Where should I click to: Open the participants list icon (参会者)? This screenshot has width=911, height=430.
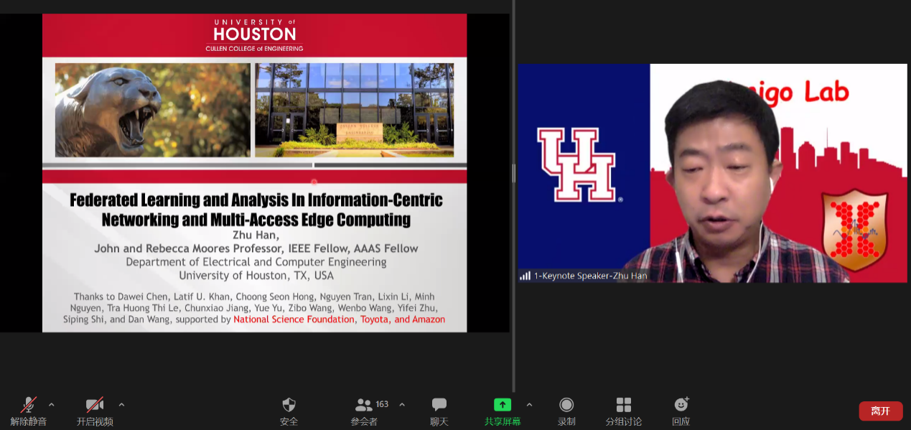pyautogui.click(x=364, y=405)
